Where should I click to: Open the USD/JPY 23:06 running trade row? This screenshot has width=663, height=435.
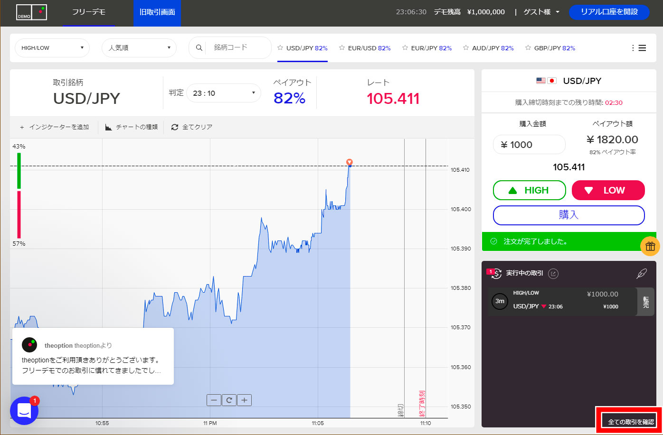(562, 302)
